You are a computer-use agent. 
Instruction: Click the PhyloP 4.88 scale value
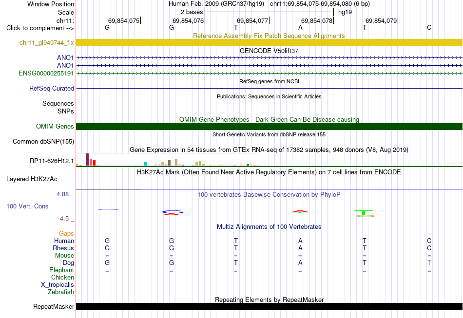(62, 194)
